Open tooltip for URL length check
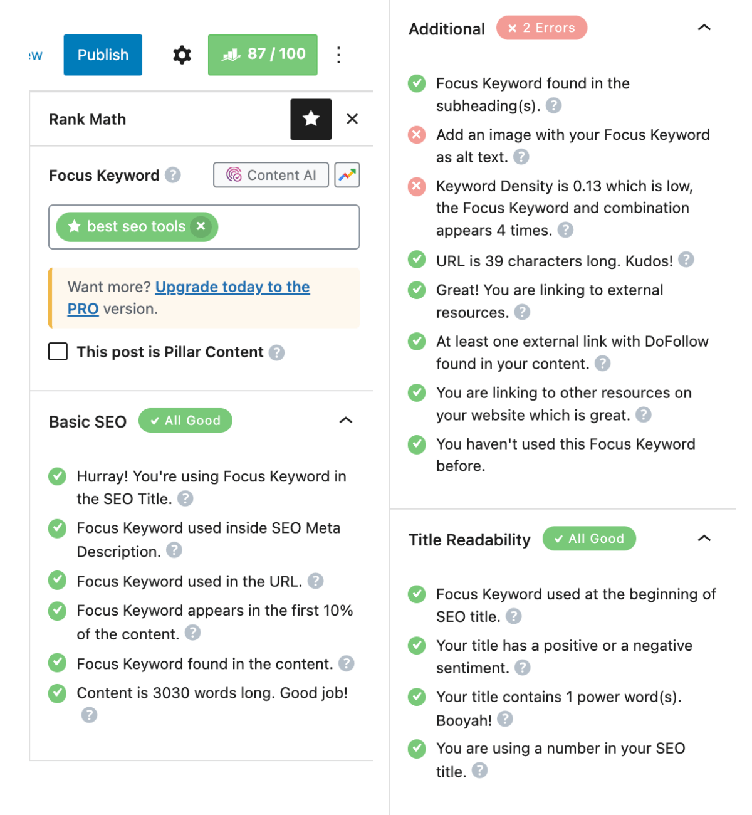 686,260
